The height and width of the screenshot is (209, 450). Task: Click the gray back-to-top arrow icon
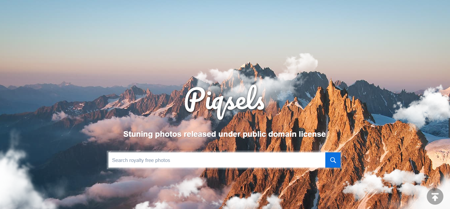pos(435,196)
